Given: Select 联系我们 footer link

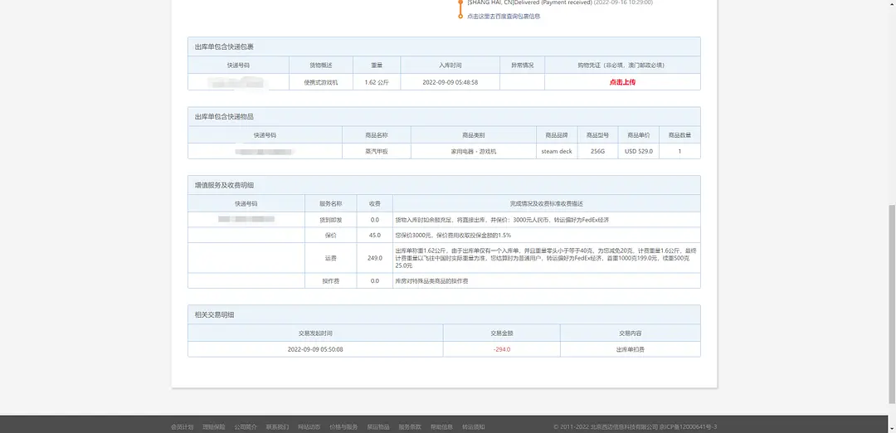Looking at the screenshot, I should [277, 426].
